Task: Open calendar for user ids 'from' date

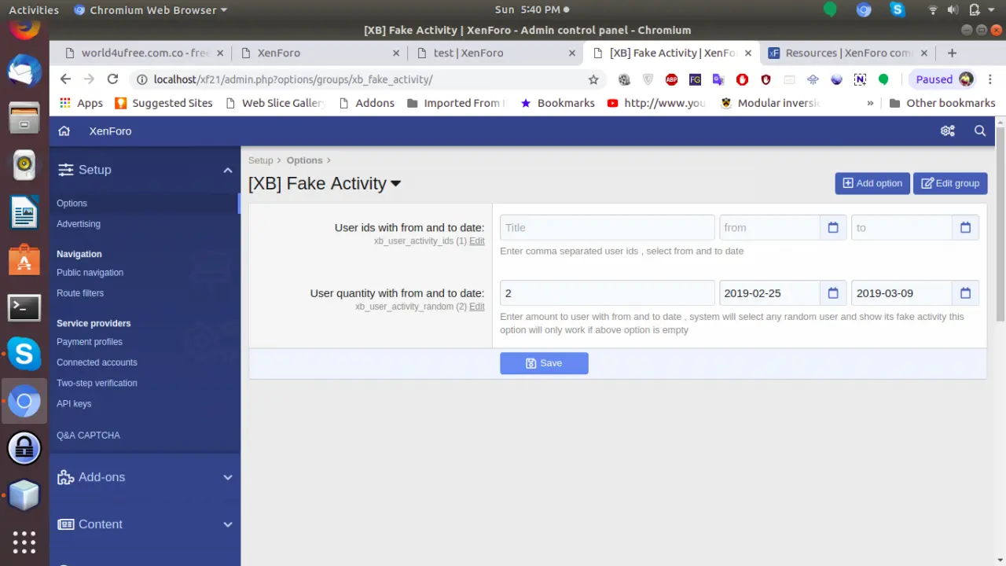Action: click(833, 228)
